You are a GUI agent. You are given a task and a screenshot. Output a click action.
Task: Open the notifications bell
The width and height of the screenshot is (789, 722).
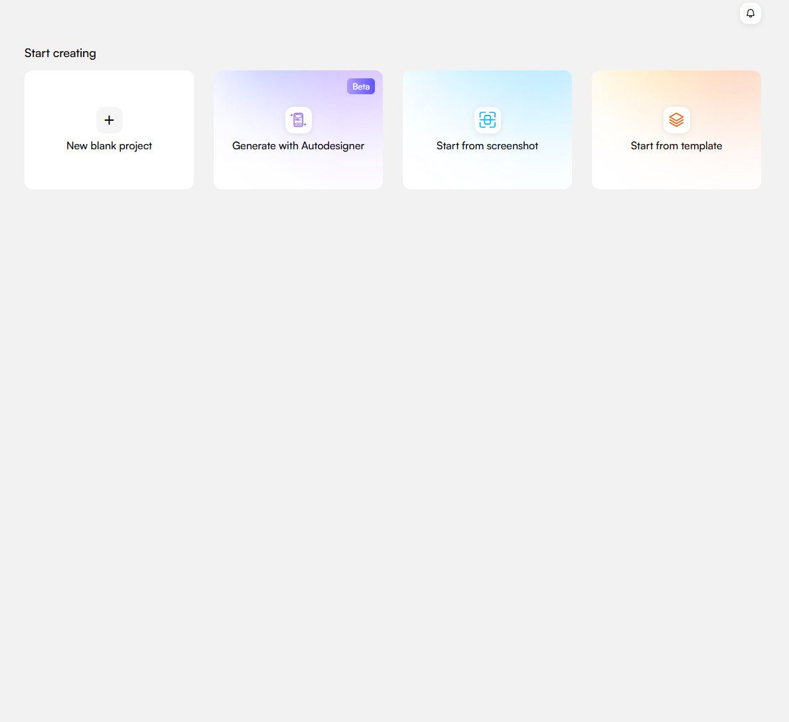point(751,13)
